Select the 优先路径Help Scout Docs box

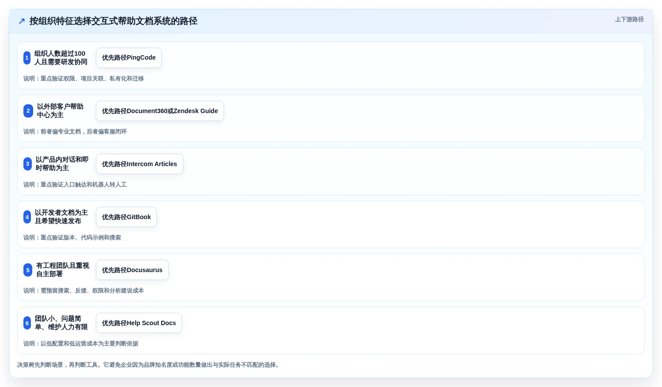point(139,323)
